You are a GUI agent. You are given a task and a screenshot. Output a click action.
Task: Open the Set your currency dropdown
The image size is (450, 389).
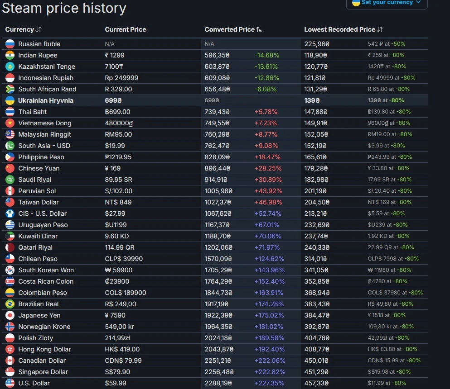[x=387, y=3]
